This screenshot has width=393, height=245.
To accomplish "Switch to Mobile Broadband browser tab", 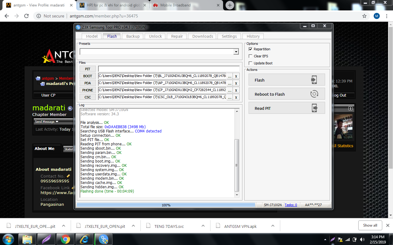I will coord(186,5).
